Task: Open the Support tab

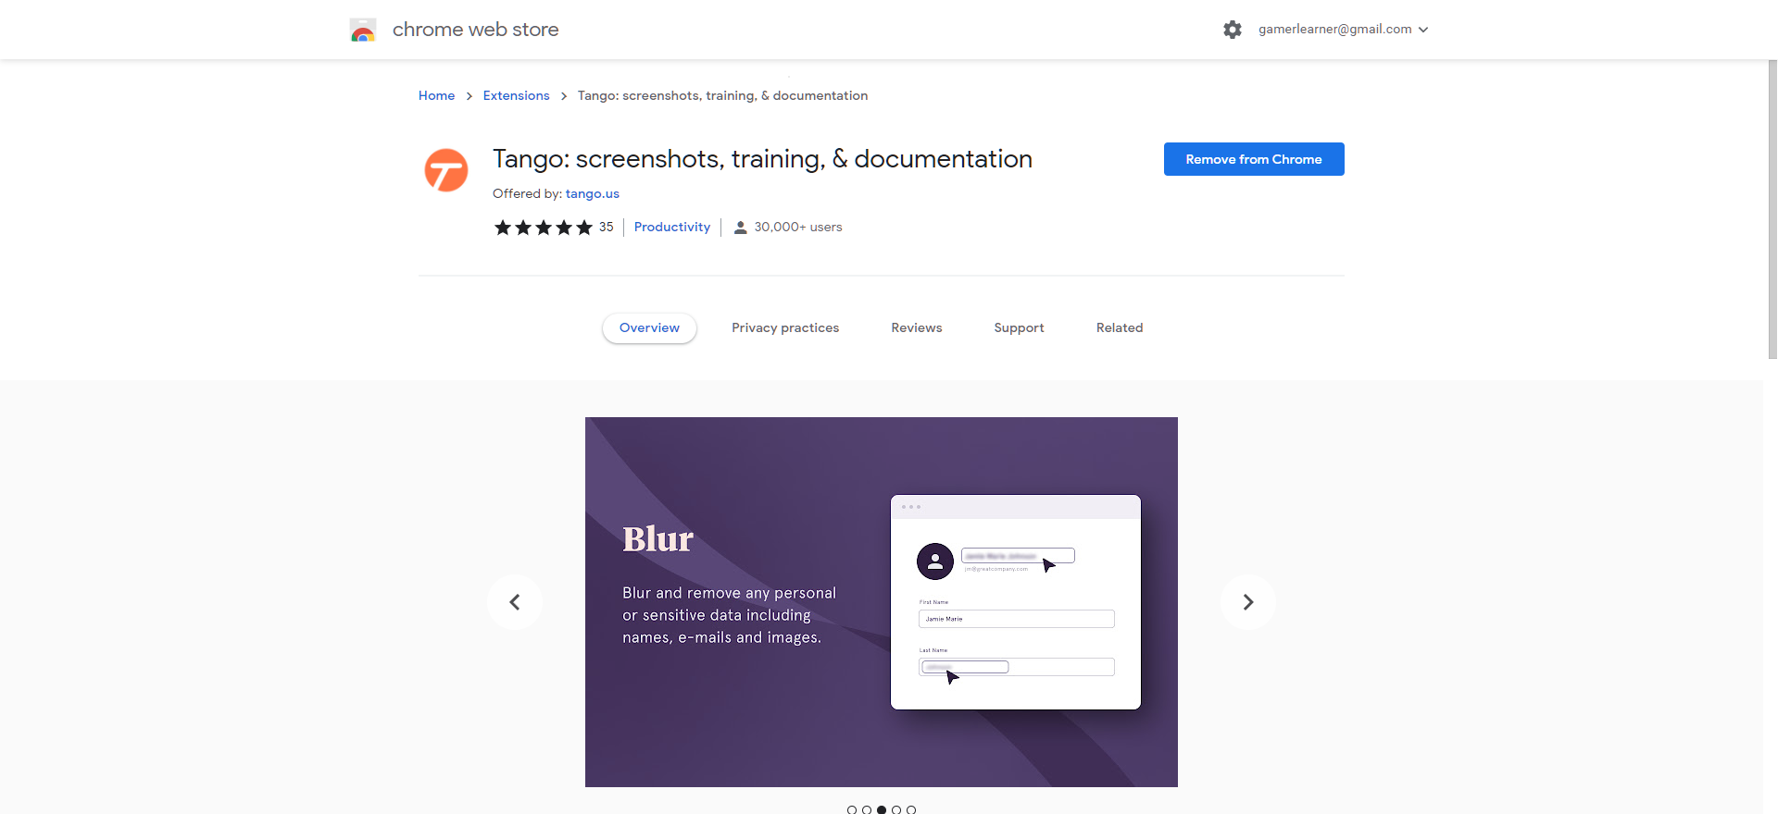Action: point(1019,328)
